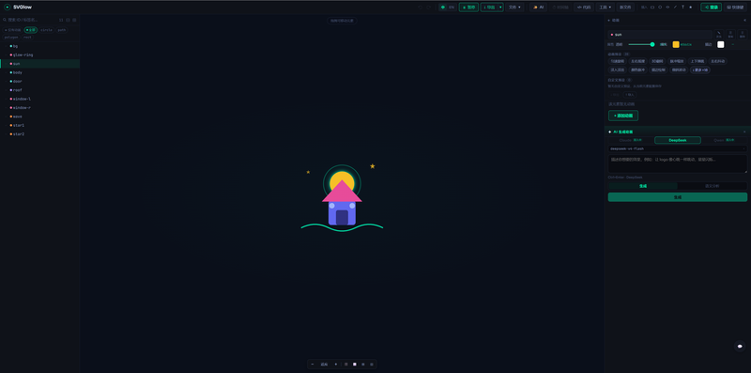
Task: Select the semantic analysis tab
Action: click(713, 185)
